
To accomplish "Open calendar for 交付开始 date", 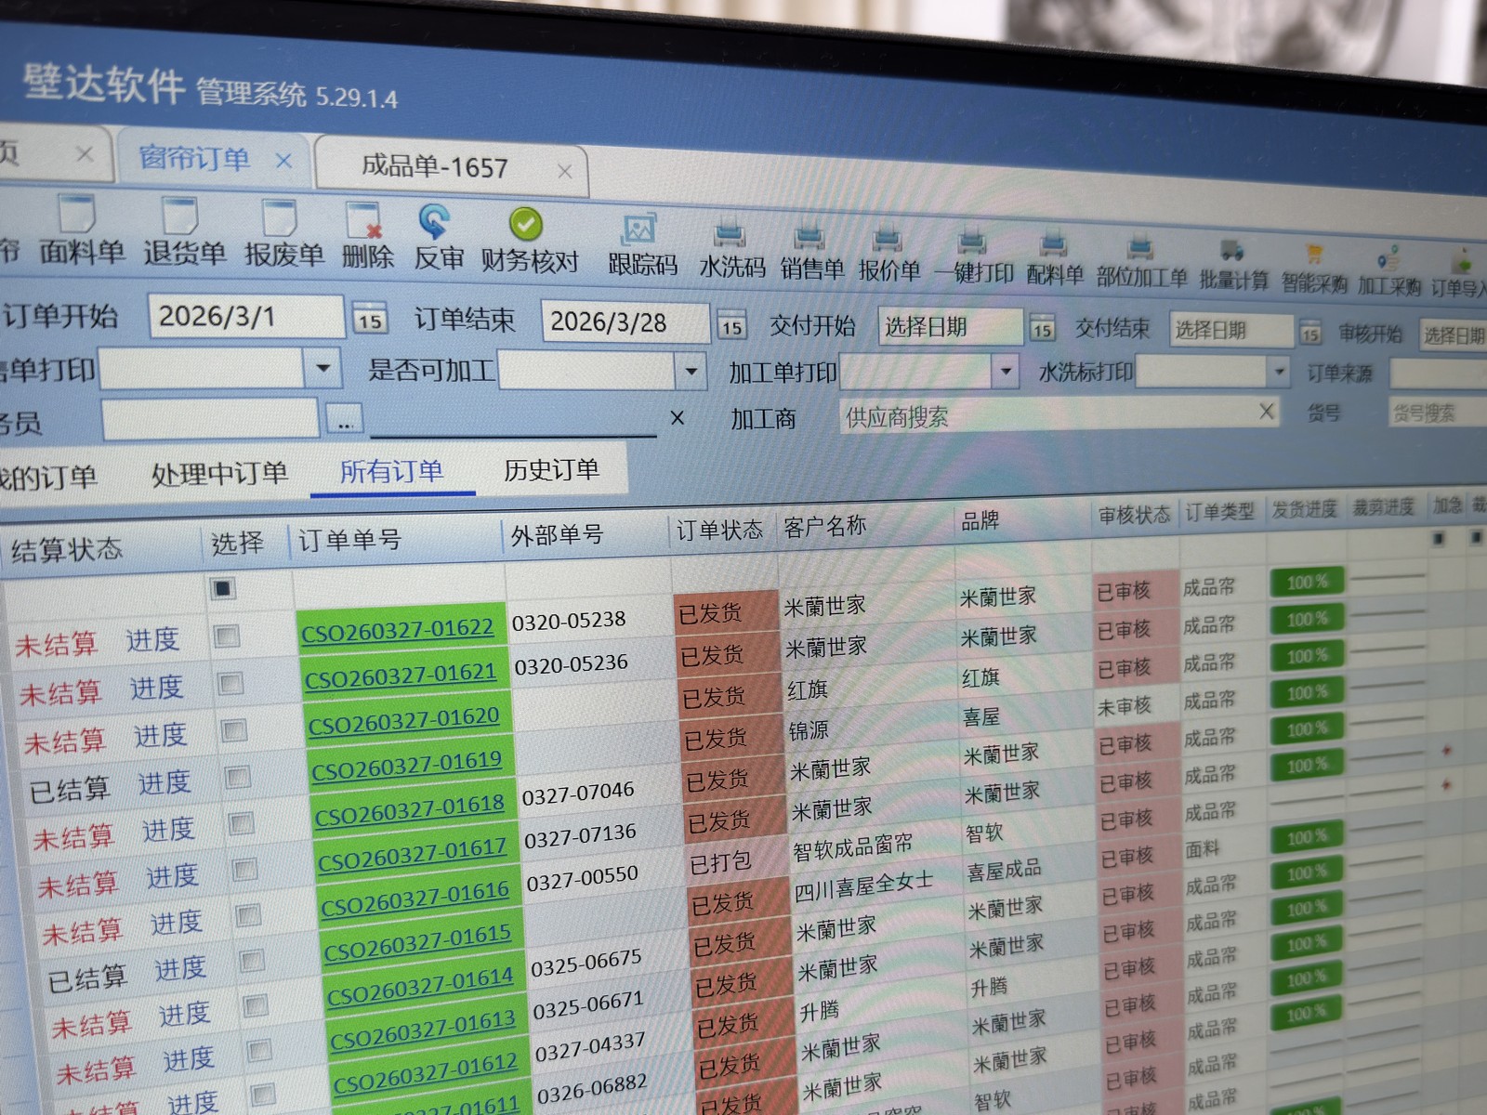I will point(1042,328).
